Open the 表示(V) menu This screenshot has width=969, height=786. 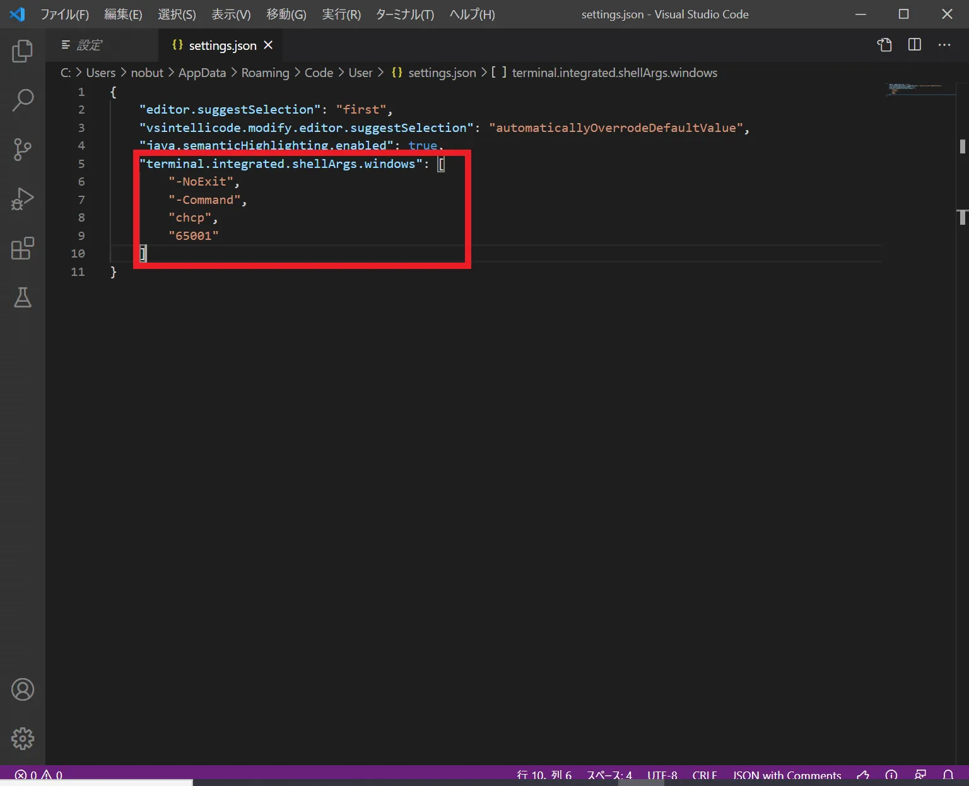tap(231, 14)
